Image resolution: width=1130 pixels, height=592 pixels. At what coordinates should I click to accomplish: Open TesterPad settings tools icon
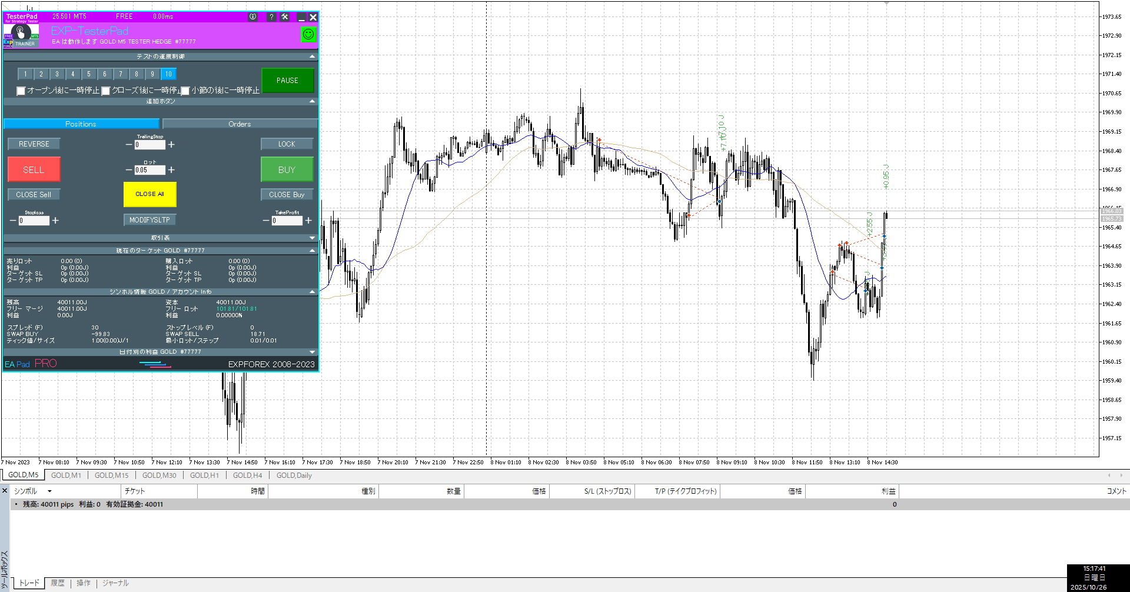point(285,17)
